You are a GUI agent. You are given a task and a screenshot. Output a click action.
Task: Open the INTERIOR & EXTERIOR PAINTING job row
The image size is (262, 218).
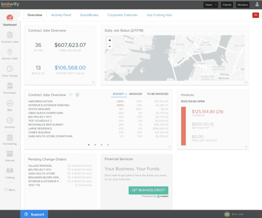coord(98,105)
